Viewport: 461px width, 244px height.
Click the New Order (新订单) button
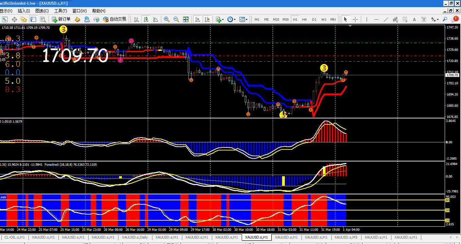[61, 19]
